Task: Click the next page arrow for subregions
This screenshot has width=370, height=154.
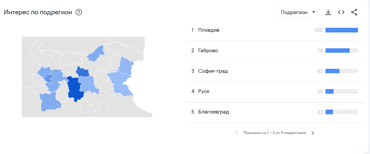Action: 312,133
